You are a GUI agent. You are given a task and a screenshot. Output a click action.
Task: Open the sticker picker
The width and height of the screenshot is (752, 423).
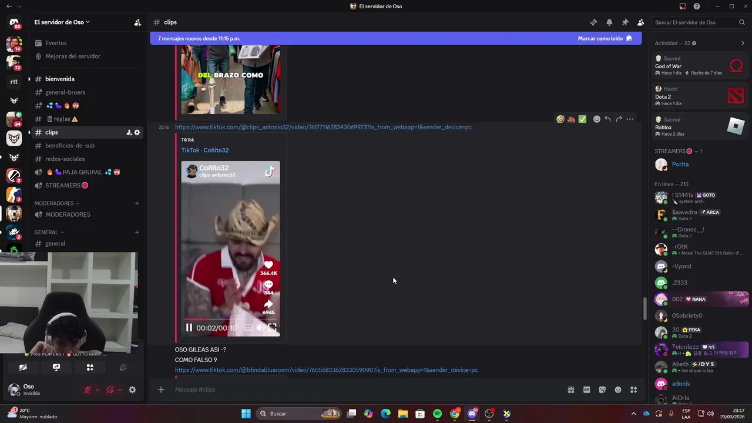(602, 390)
